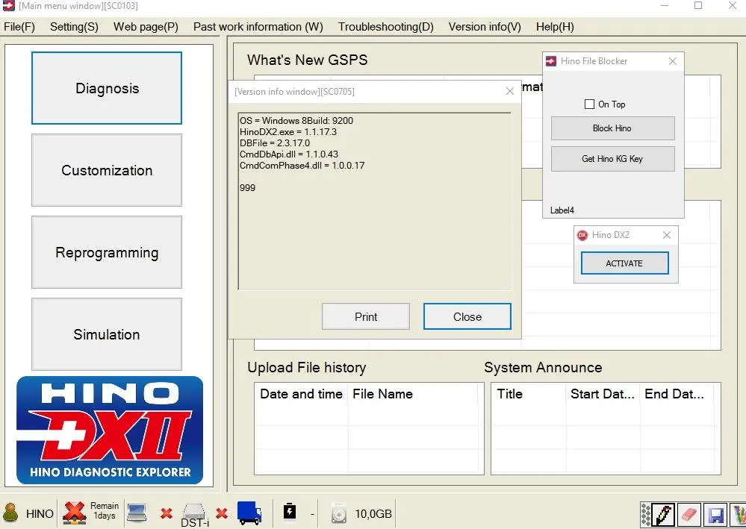
Task: Click the 'CmdDbApi.dll = 1.1.0.43' line
Action: point(289,154)
